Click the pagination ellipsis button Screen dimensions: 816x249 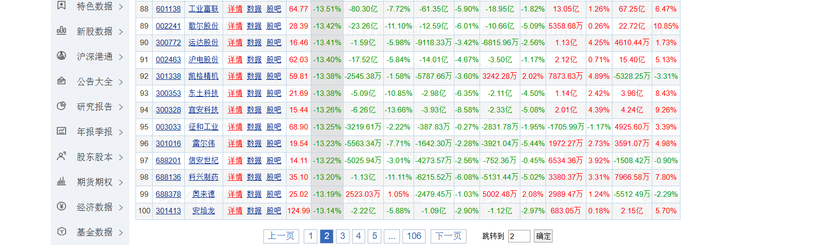point(392,236)
